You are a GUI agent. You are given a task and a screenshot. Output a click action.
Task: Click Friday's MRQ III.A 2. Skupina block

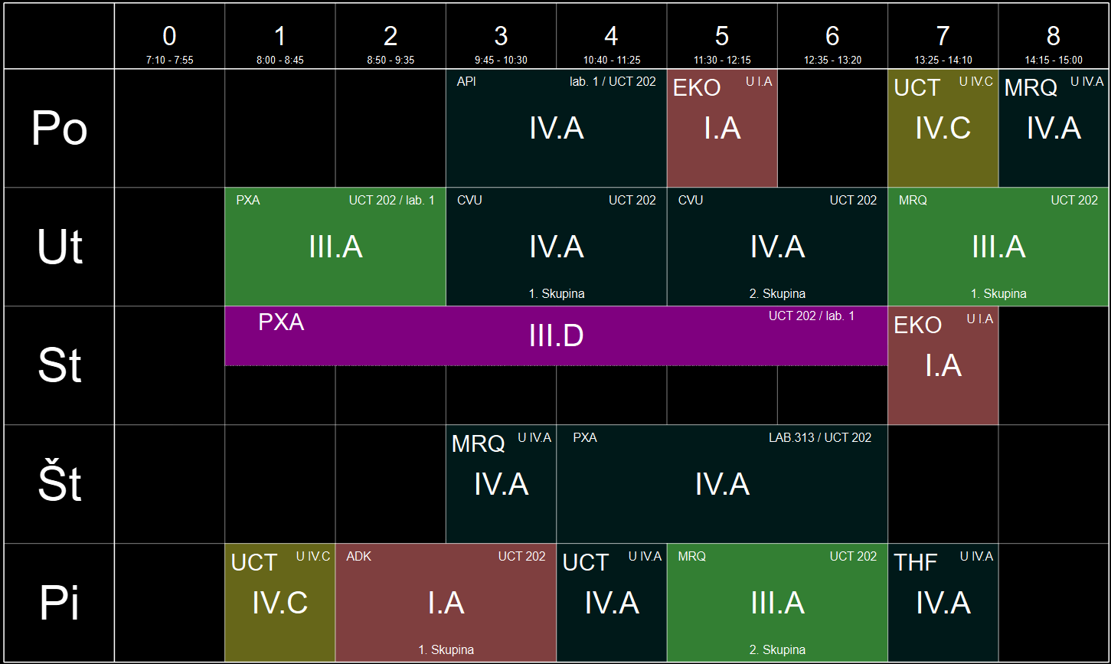777,603
